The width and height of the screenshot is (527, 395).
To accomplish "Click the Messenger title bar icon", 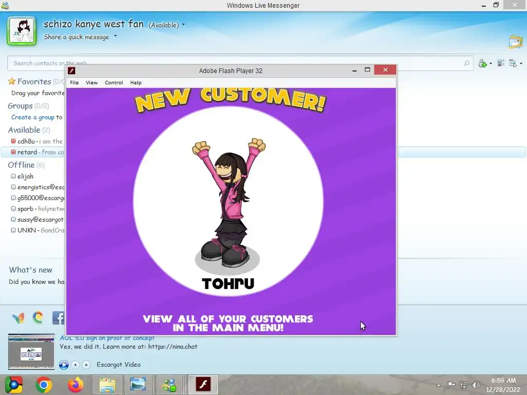I will (x=5, y=5).
